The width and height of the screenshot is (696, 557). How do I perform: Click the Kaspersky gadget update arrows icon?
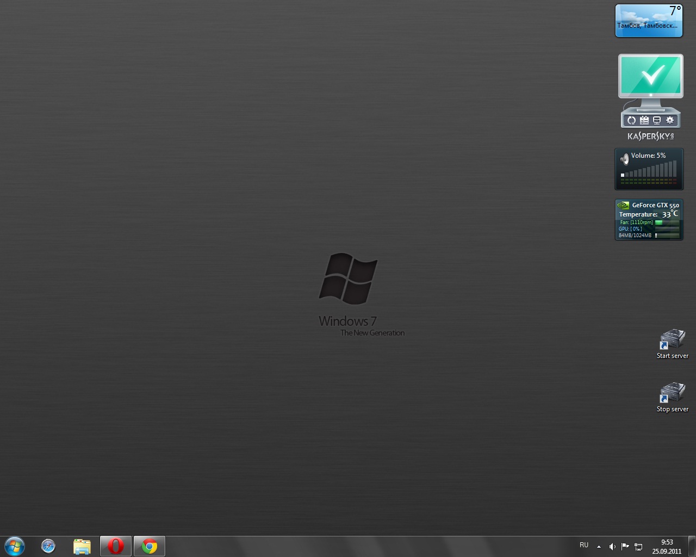point(631,120)
